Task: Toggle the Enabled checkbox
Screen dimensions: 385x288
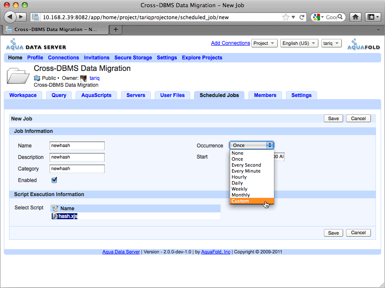Action: [x=54, y=180]
